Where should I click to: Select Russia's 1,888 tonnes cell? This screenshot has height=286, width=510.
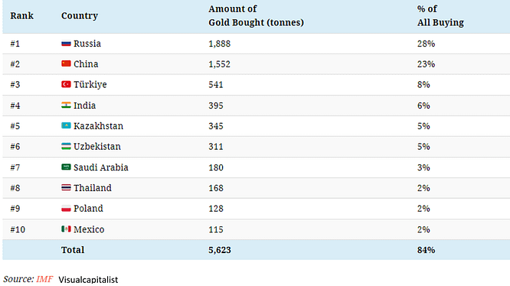[x=220, y=44]
